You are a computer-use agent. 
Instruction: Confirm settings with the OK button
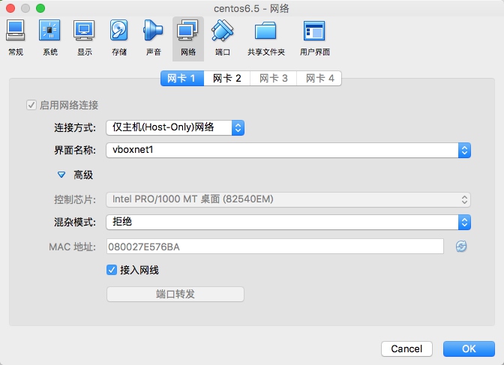click(469, 349)
